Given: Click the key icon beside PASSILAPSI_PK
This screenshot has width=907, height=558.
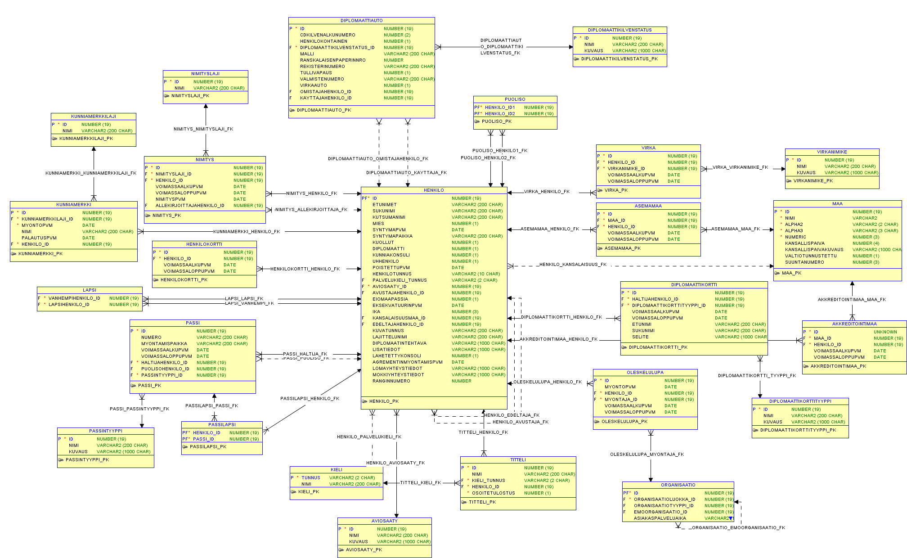Looking at the screenshot, I should (x=185, y=447).
